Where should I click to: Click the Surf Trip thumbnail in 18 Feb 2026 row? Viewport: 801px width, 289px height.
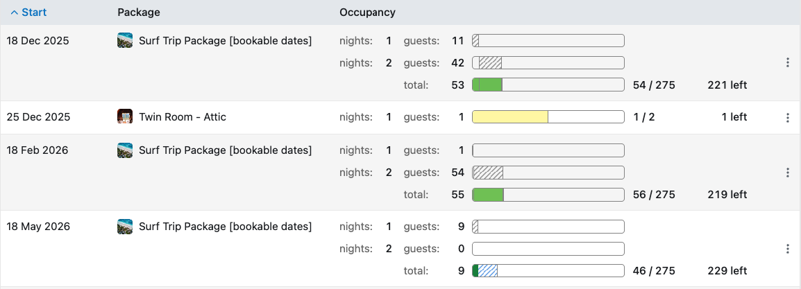(x=125, y=150)
